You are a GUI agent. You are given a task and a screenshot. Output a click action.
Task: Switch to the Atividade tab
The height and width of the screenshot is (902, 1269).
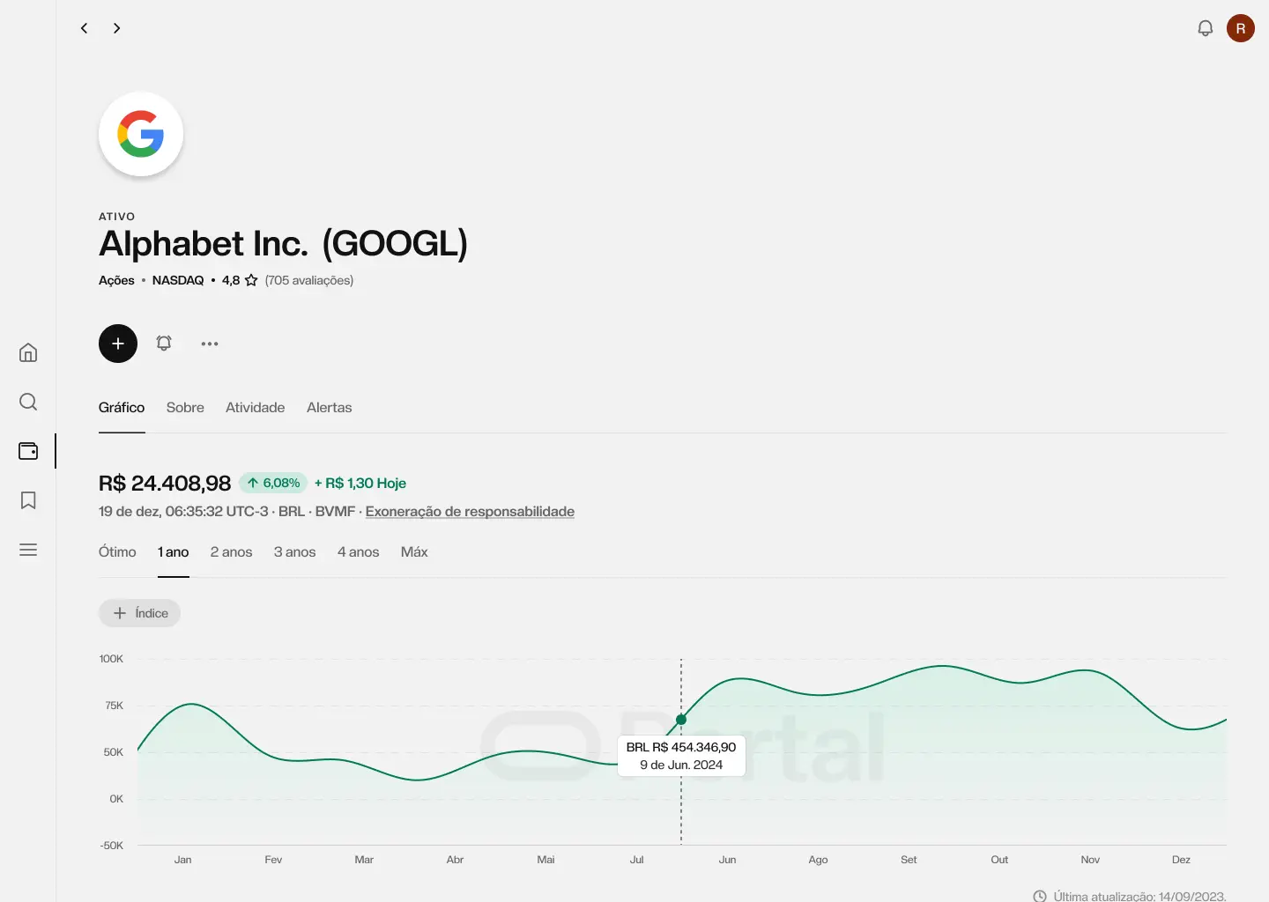pos(255,408)
